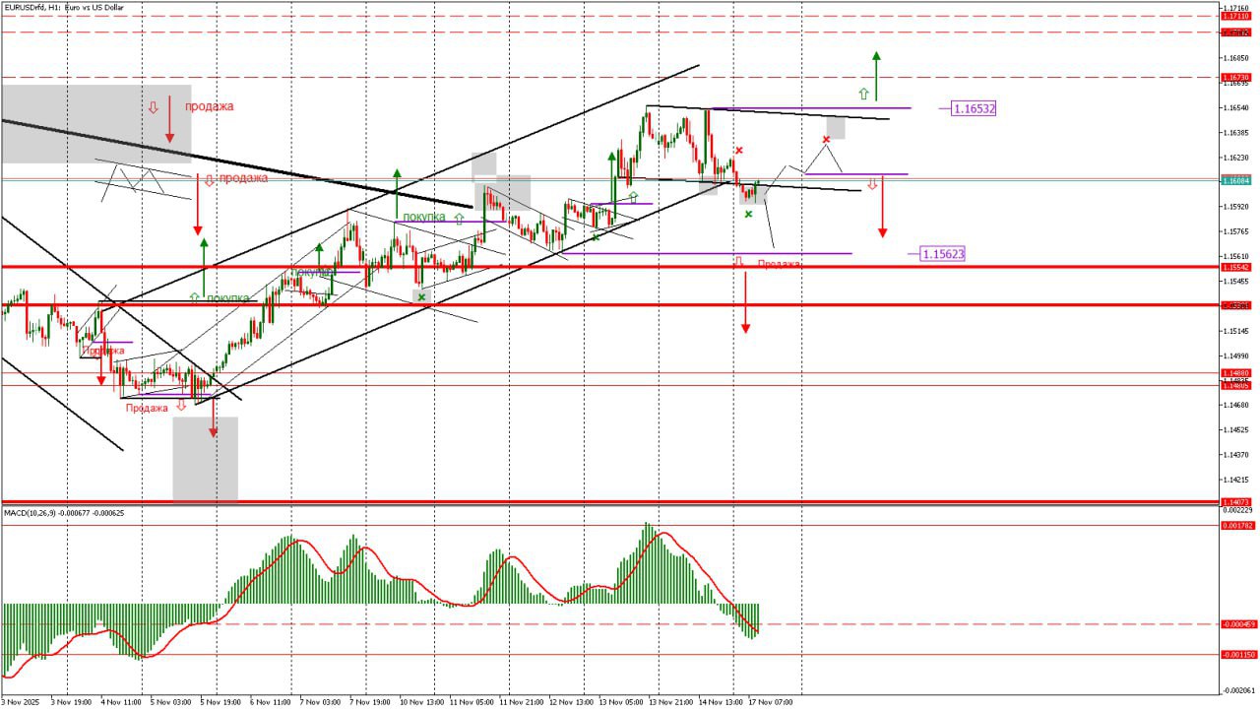Click the red 1.15542 price axis tag

[1235, 267]
